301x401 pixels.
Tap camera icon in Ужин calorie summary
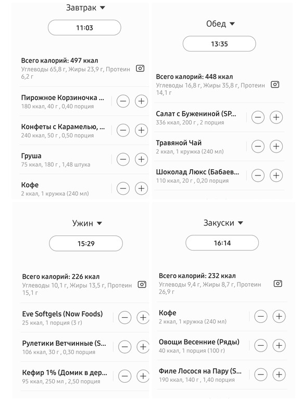click(142, 284)
